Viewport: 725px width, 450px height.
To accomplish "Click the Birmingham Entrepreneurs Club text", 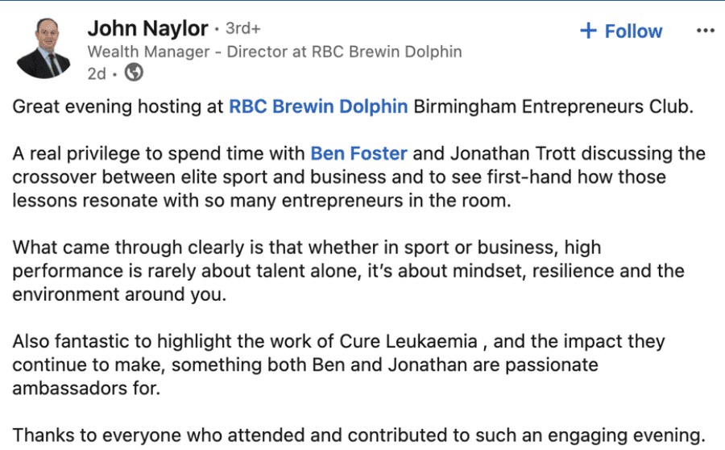I will 553,106.
